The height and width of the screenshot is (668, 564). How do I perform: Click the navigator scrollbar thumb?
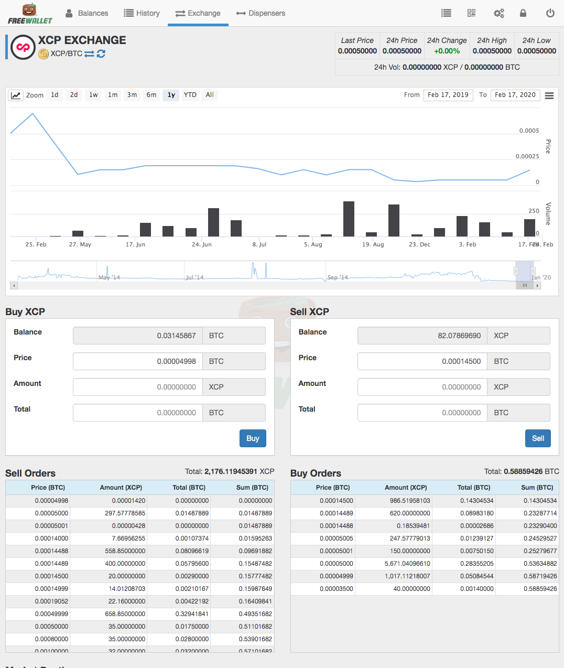click(525, 286)
